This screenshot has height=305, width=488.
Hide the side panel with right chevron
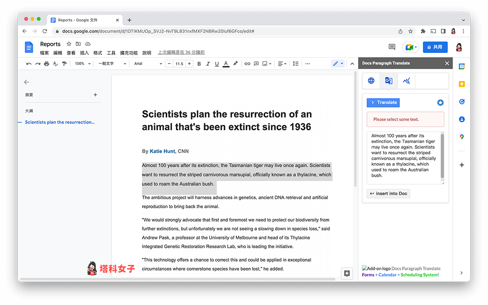point(461,273)
